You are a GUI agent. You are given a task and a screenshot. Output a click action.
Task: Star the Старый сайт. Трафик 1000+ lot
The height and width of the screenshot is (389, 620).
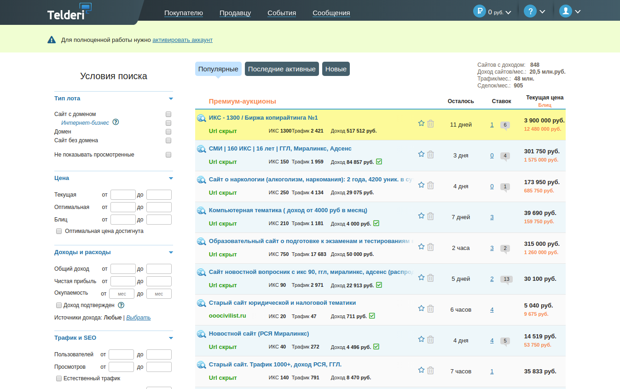(421, 370)
